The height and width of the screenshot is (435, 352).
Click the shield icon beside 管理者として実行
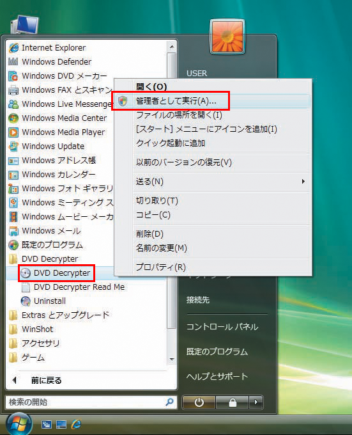pyautogui.click(x=123, y=101)
